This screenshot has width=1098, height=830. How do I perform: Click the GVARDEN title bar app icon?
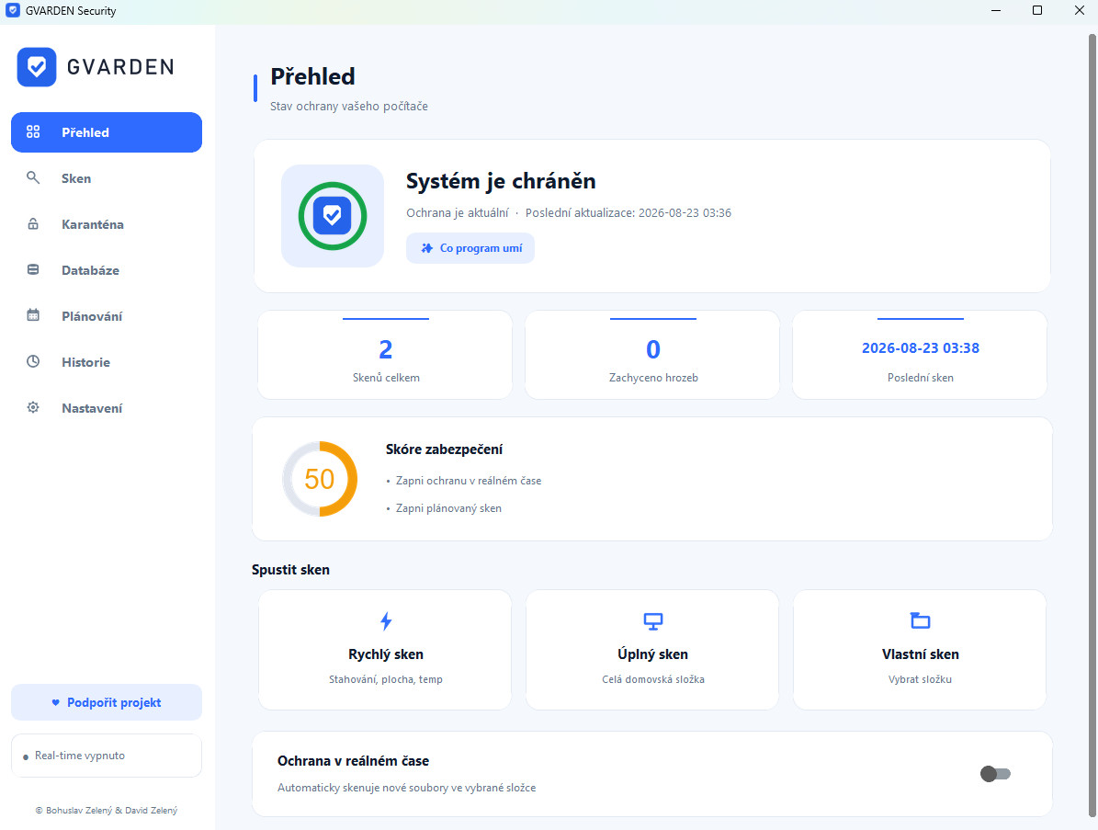point(13,10)
